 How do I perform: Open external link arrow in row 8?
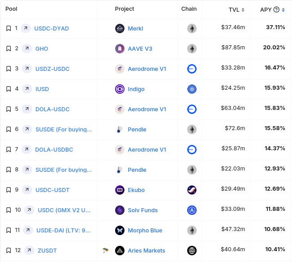pyautogui.click(x=27, y=170)
